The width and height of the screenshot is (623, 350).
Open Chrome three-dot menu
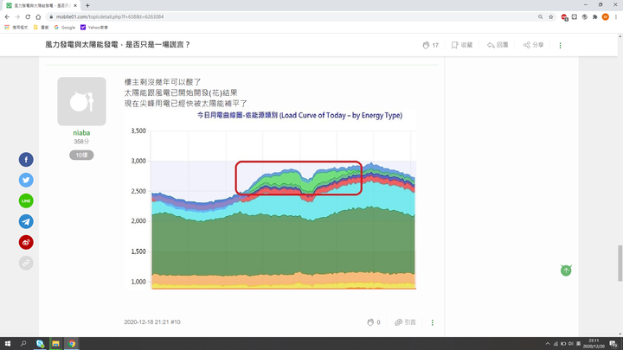click(x=616, y=16)
